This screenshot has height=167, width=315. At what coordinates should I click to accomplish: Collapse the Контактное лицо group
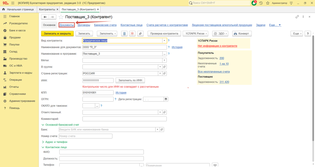[x=54, y=147]
